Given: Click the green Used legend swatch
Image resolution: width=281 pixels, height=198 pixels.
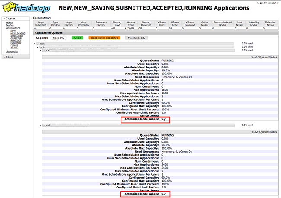Looking at the screenshot, I should pos(77,38).
